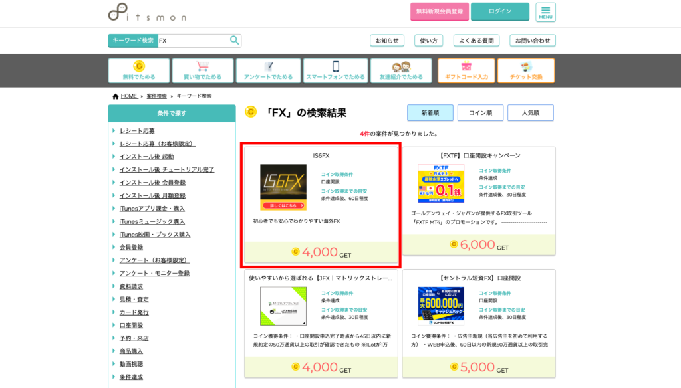
Task: Filter by 商品購入
Action: (x=131, y=351)
